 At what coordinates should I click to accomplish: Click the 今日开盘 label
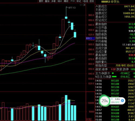pyautogui.click(x=101, y=28)
